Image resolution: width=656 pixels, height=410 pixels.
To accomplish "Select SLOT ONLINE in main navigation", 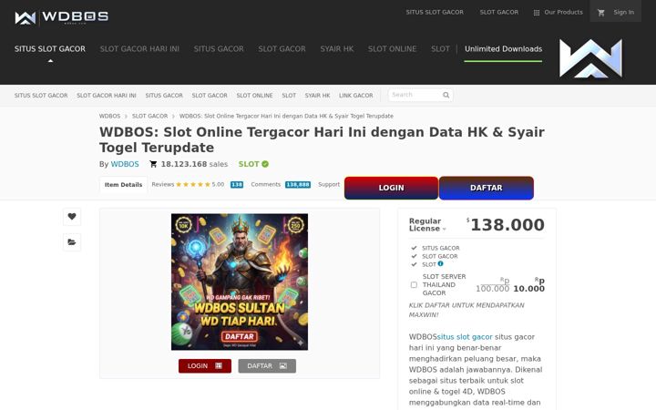I will pyautogui.click(x=392, y=49).
